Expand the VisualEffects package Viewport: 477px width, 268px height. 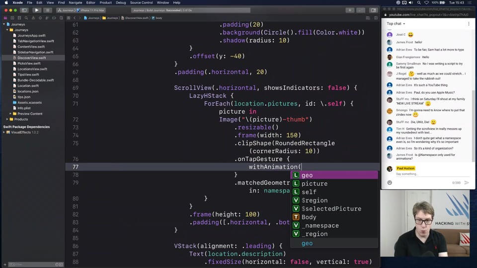pyautogui.click(x=4, y=132)
